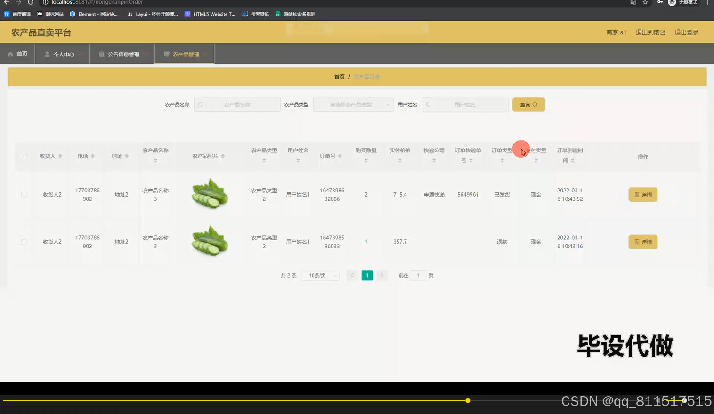Viewport: 714px width, 414px height.
Task: Click the browser back arrow
Action: pyautogui.click(x=7, y=2)
